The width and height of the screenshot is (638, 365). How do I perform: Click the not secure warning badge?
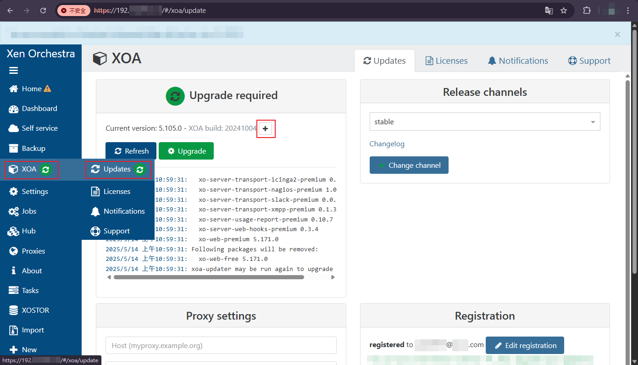point(73,11)
